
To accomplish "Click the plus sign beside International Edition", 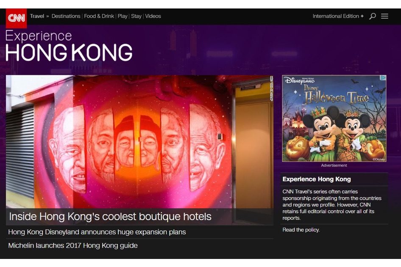I will pyautogui.click(x=362, y=16).
